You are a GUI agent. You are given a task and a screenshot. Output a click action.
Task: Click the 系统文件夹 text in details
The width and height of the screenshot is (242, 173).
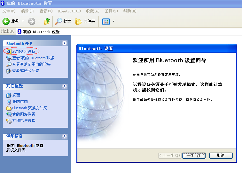point(16,150)
